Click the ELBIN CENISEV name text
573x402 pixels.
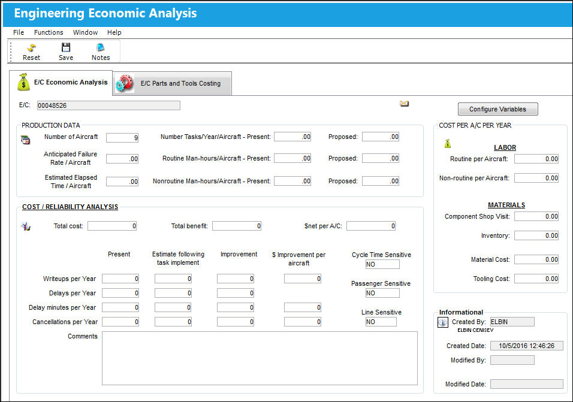475,330
